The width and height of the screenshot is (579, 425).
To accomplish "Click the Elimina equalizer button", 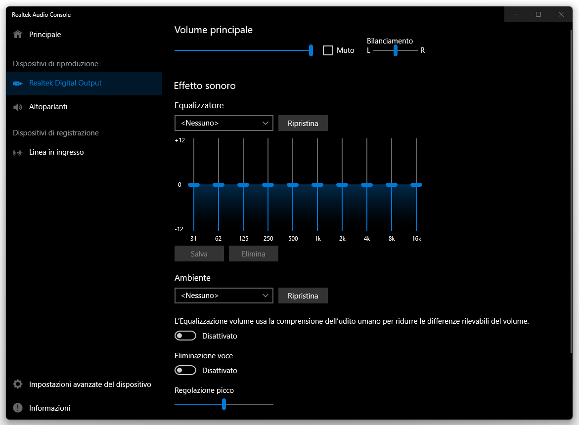I will tap(253, 254).
